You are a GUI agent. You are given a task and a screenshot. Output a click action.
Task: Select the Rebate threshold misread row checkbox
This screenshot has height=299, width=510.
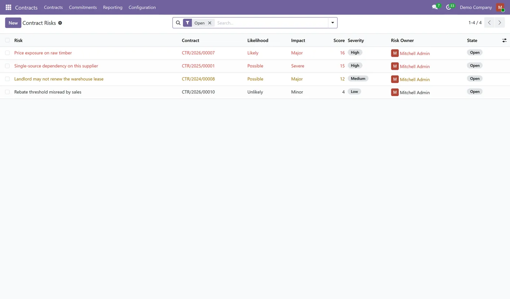point(7,92)
